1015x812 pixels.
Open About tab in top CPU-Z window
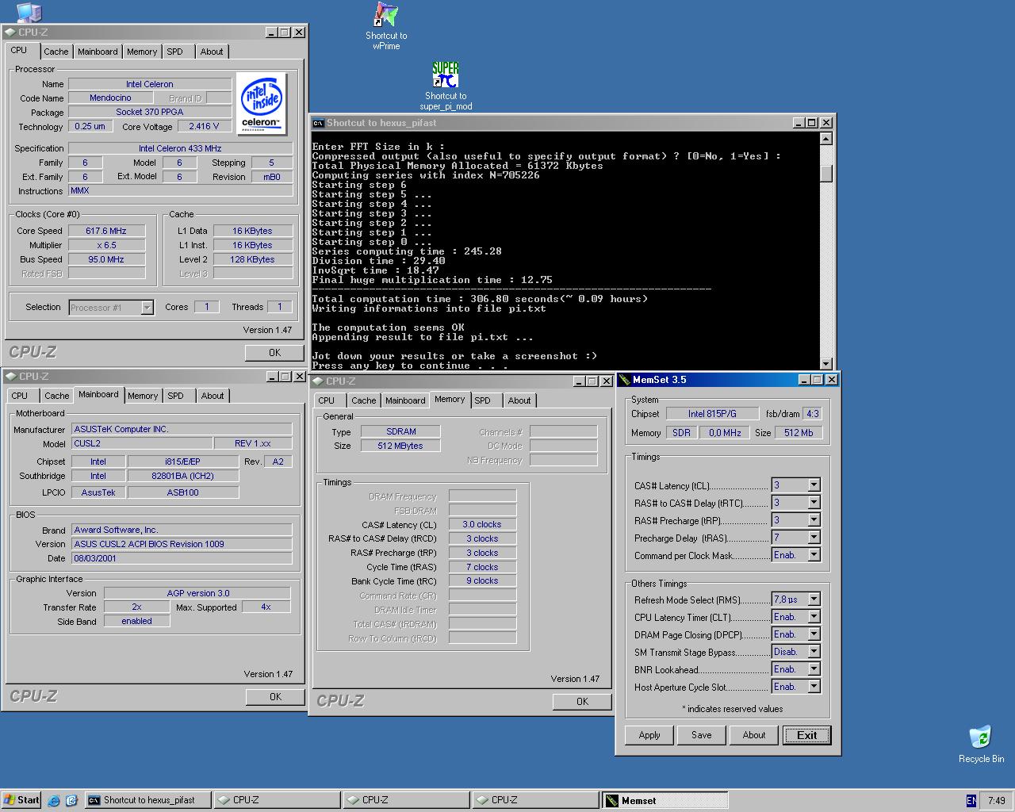pyautogui.click(x=212, y=52)
